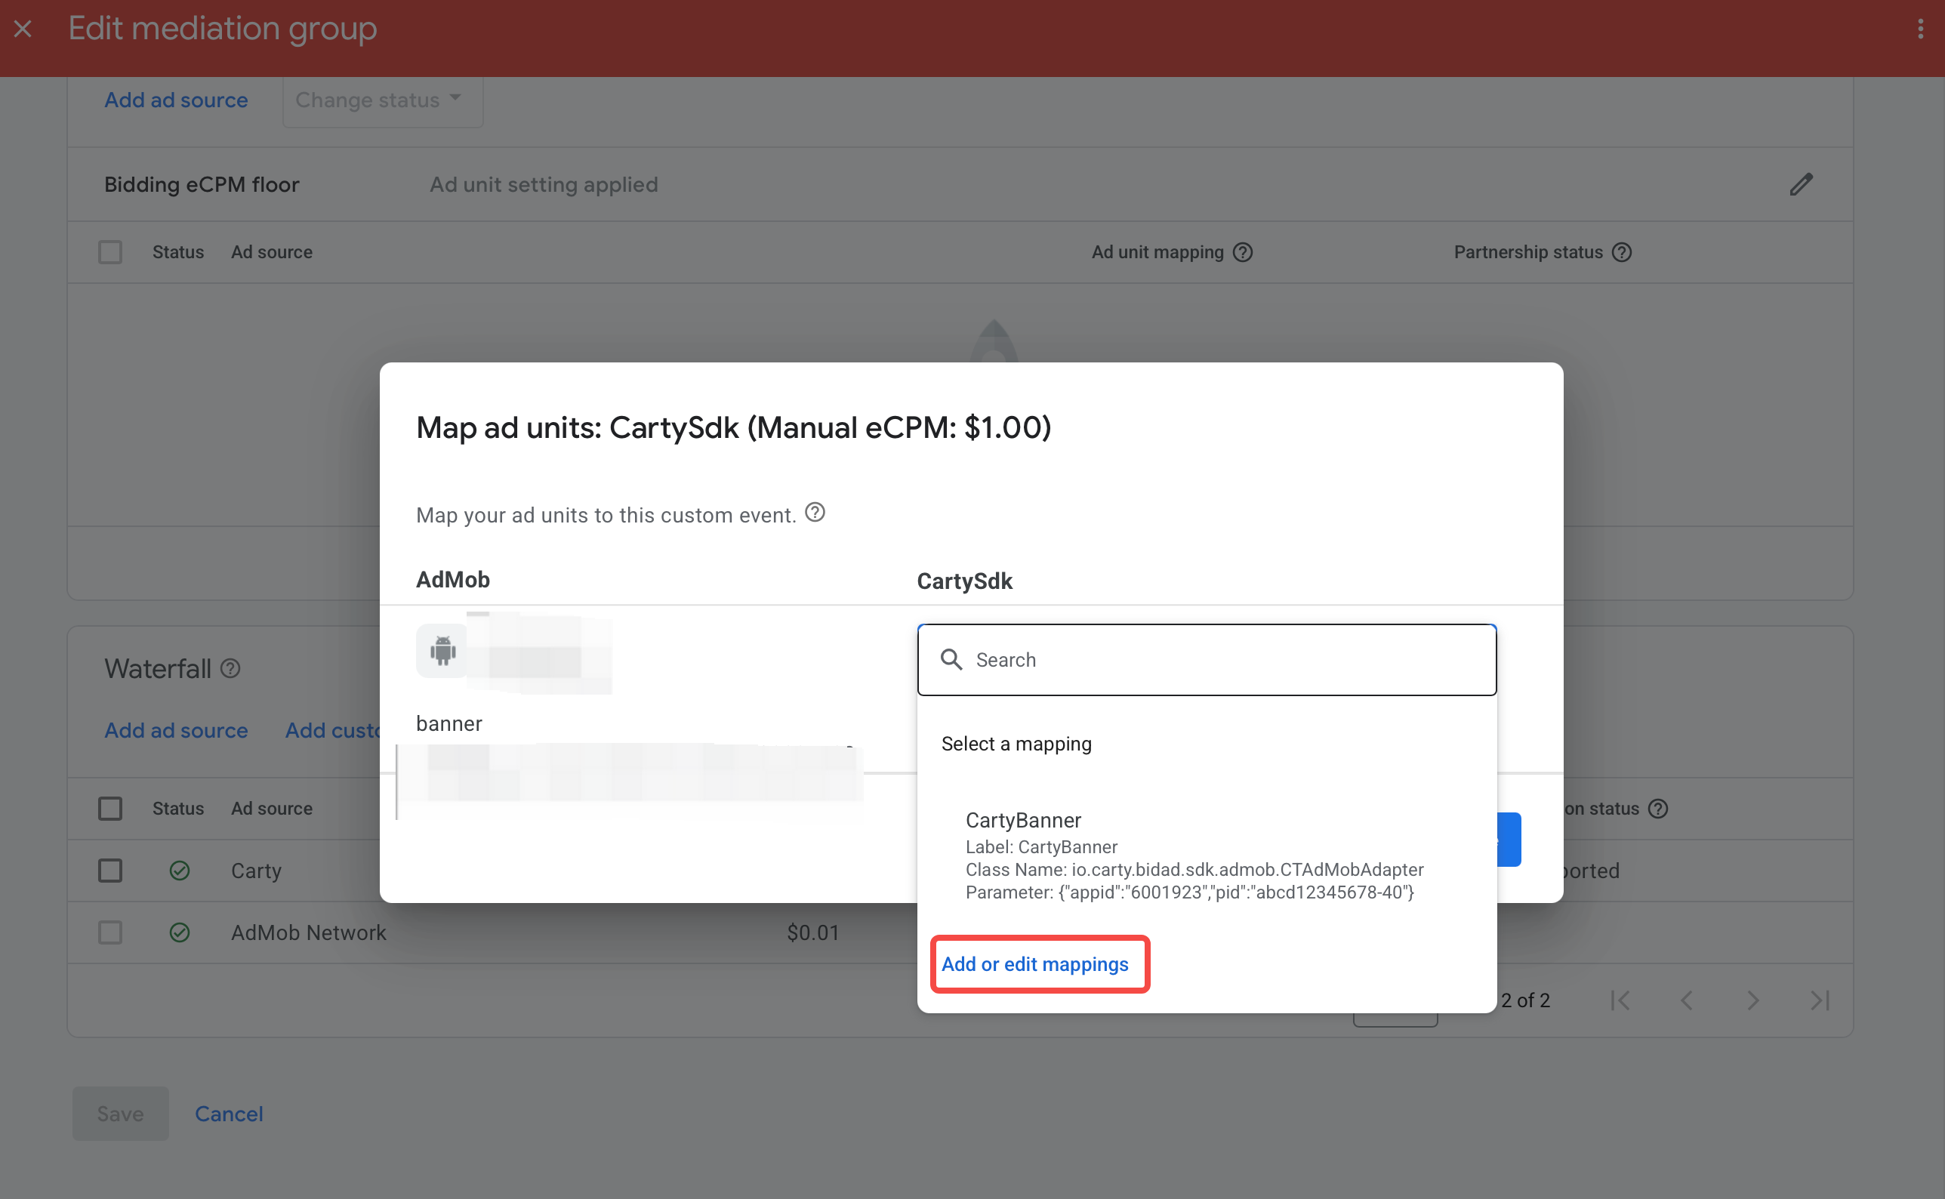Toggle select-all checkbox in waterfall table header
The width and height of the screenshot is (1945, 1199).
pyautogui.click(x=110, y=809)
